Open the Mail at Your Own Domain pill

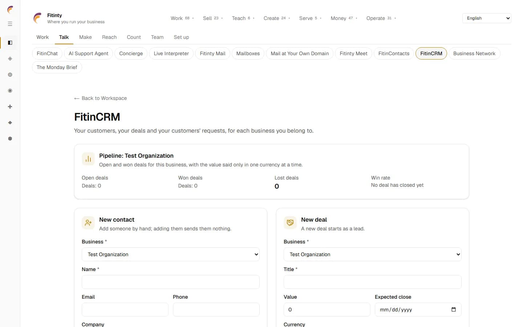pos(300,53)
